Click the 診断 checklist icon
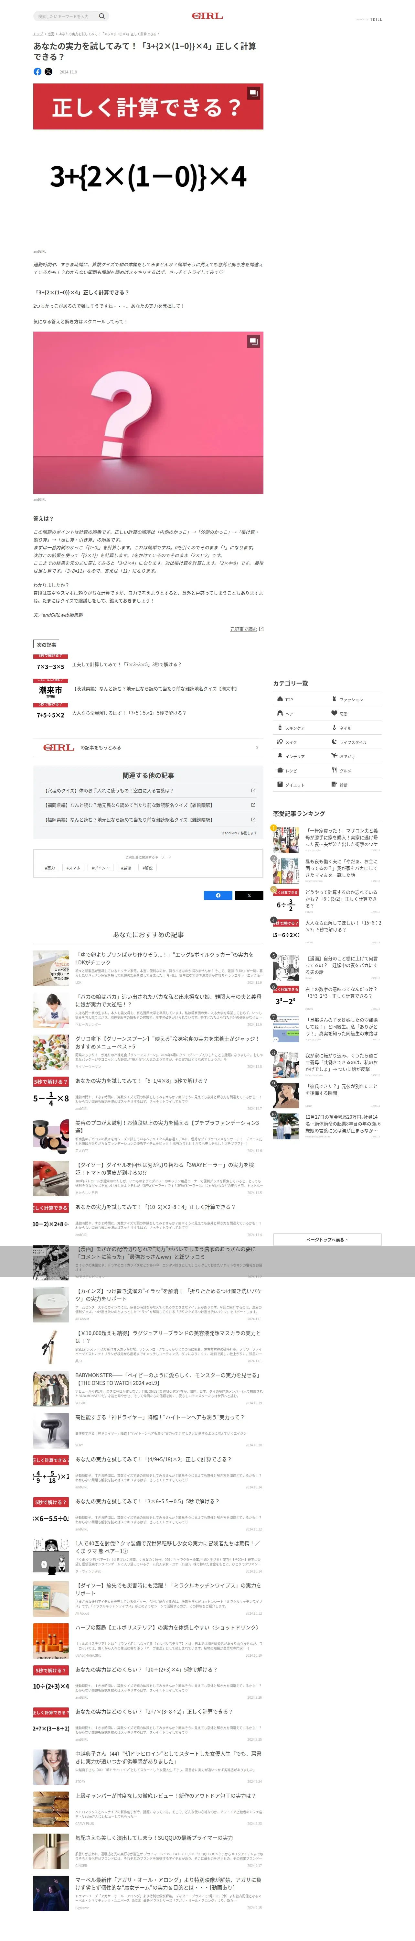This screenshot has height=1941, width=415. [335, 784]
